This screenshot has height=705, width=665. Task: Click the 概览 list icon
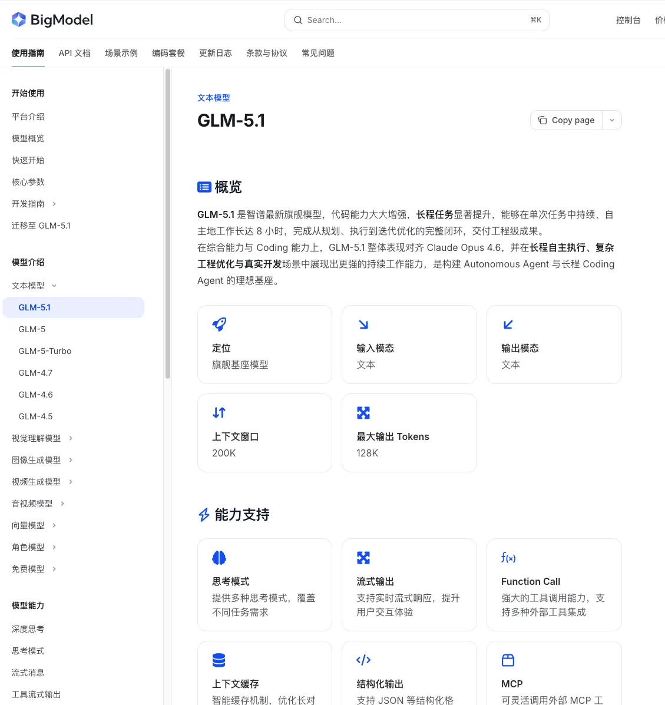tap(204, 187)
